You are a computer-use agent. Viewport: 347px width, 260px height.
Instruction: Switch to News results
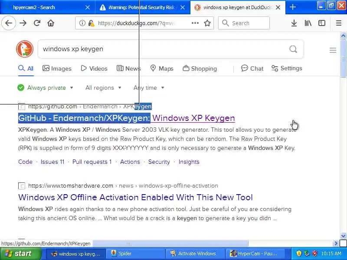[128, 68]
